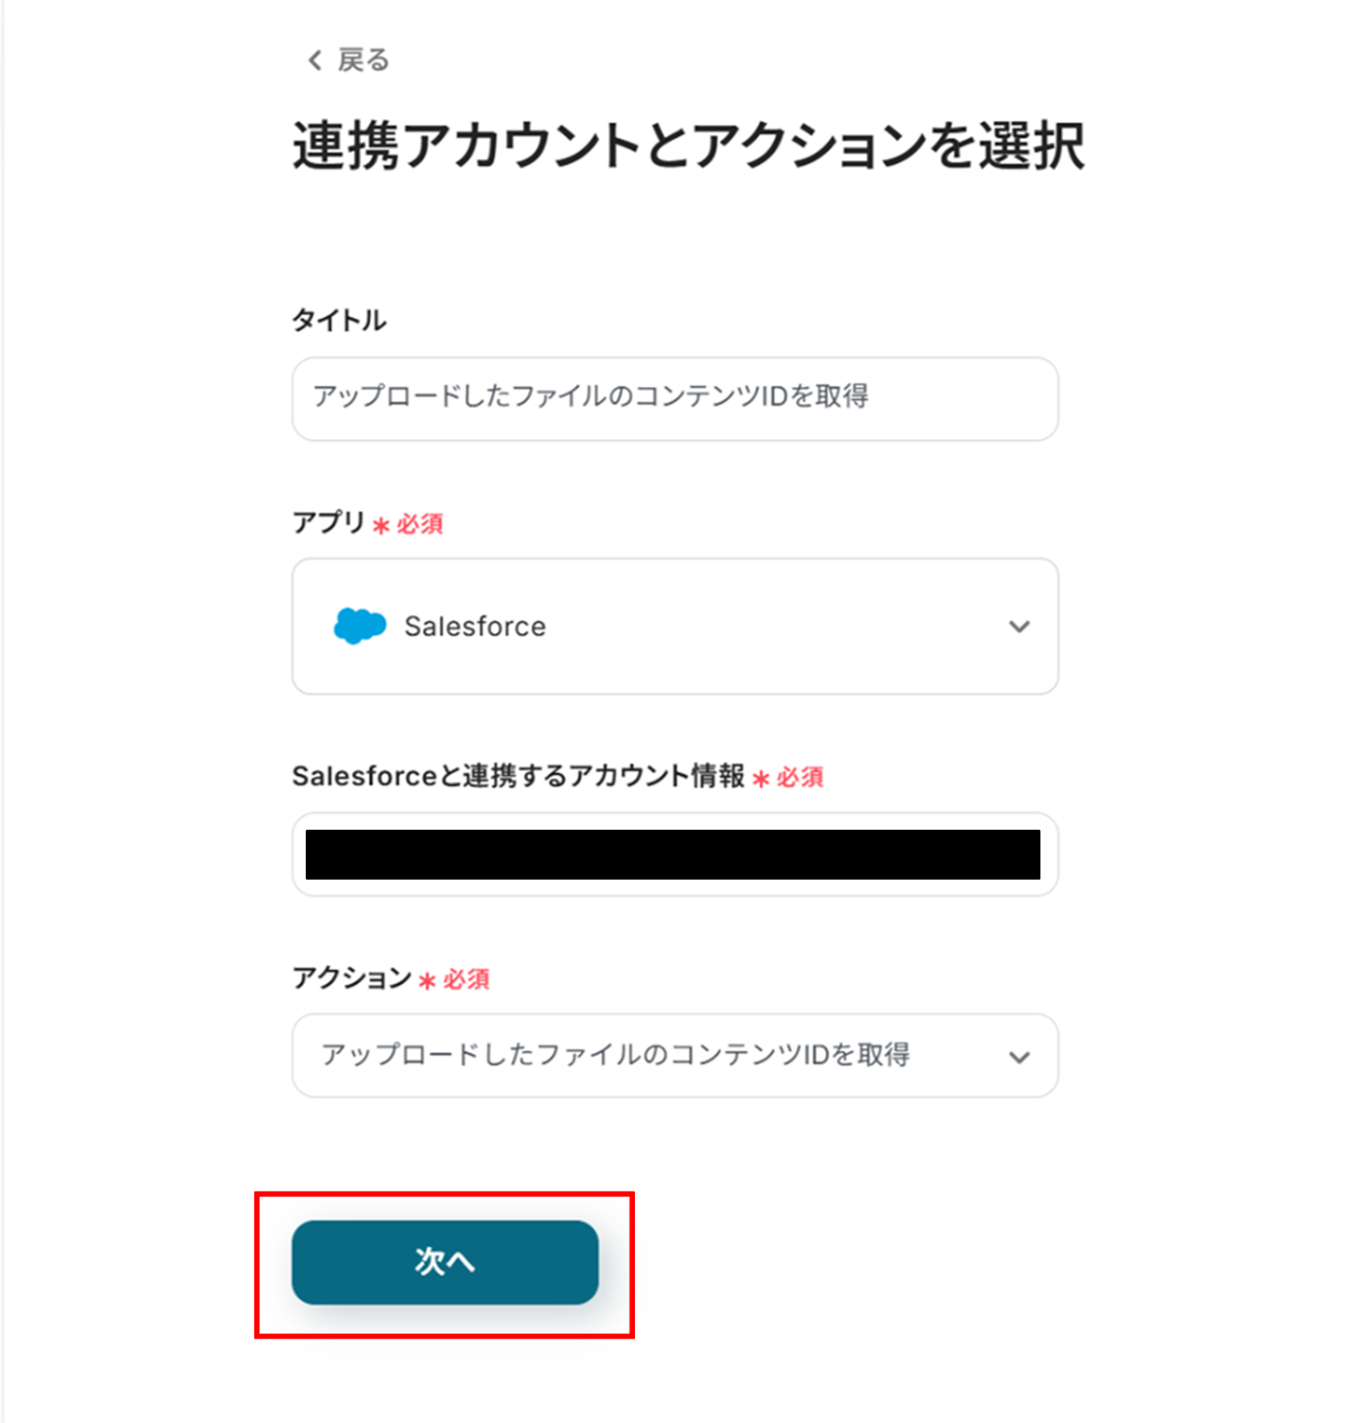Click the red asterisk beside アクション label
1357x1423 pixels.
tap(427, 981)
